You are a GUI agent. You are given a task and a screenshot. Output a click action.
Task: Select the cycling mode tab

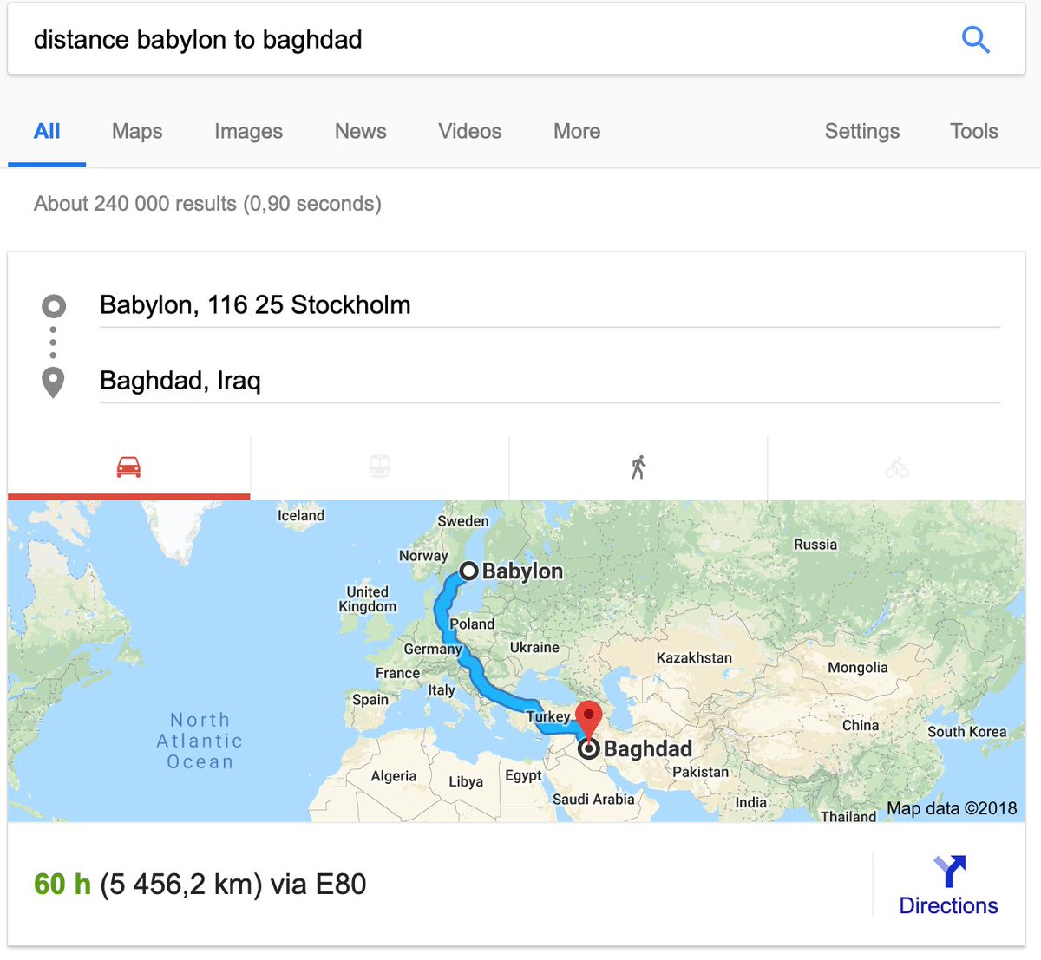pyautogui.click(x=897, y=467)
